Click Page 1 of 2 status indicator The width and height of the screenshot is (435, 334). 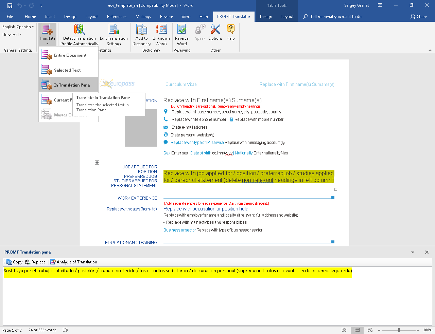click(x=12, y=330)
